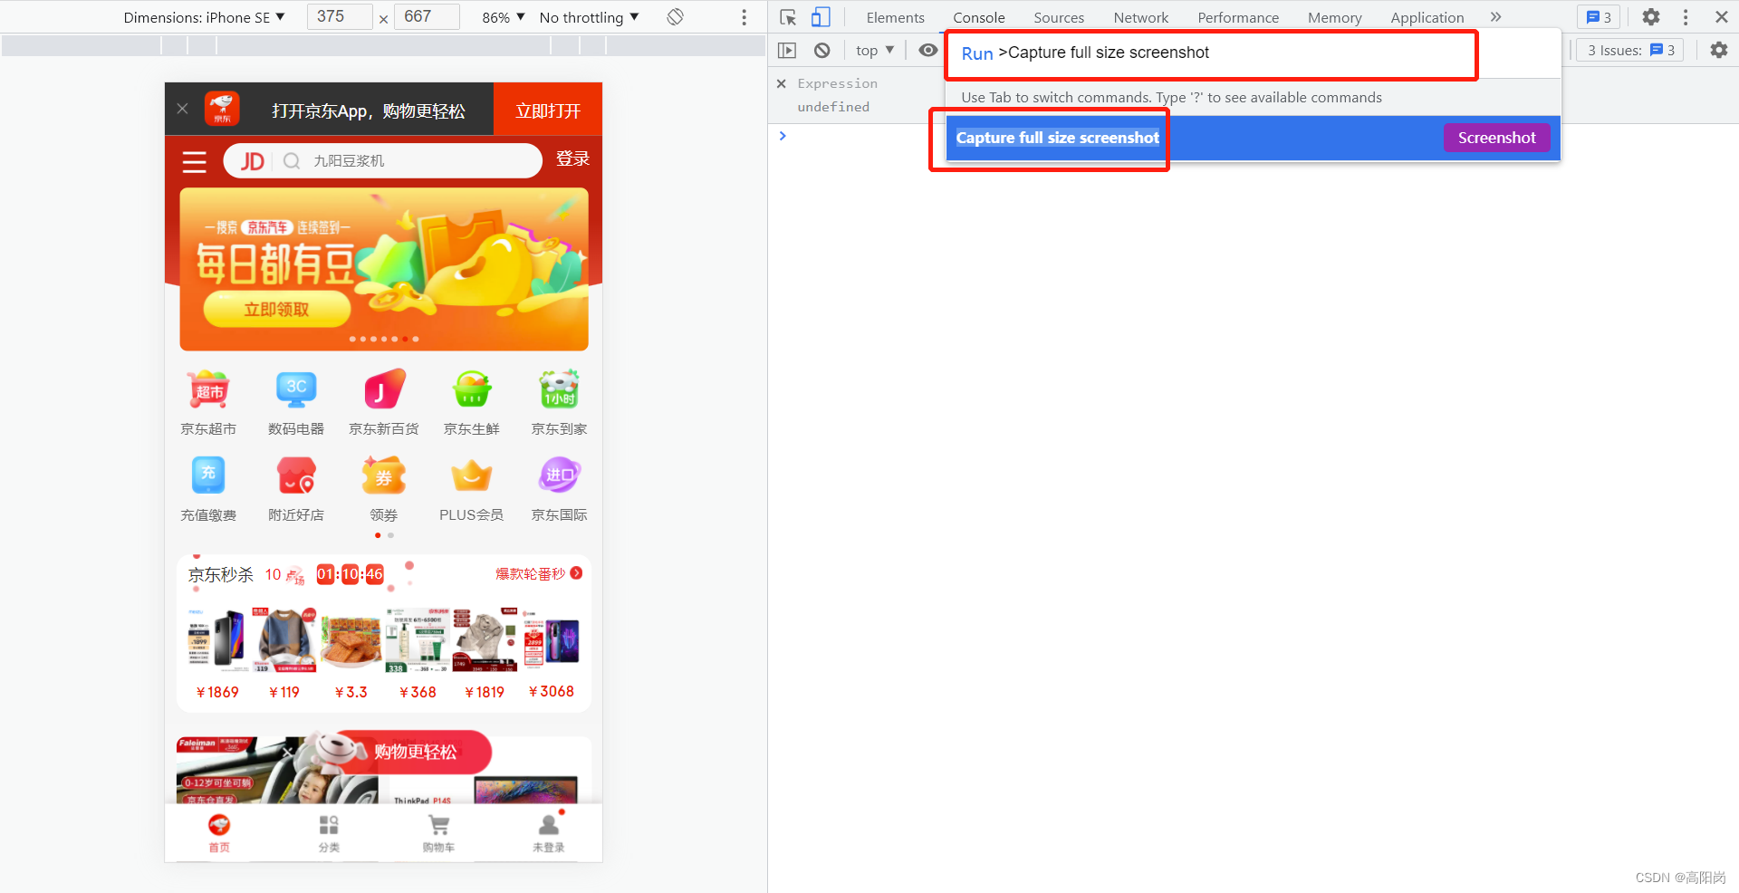
Task: Click the JD search box 九阳豆浆机
Action: (382, 161)
